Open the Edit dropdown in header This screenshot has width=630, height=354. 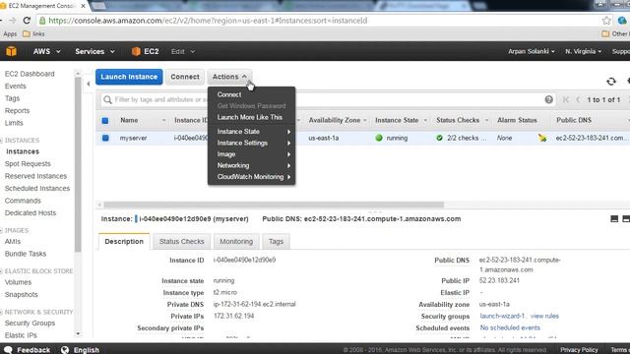pos(183,51)
